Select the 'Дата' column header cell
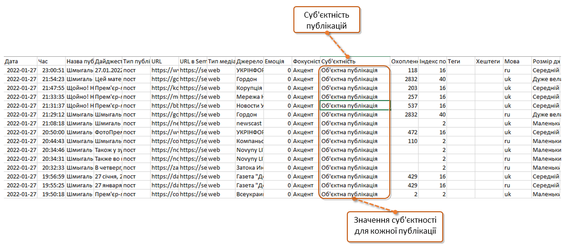This screenshot has width=562, height=248. pos(21,61)
